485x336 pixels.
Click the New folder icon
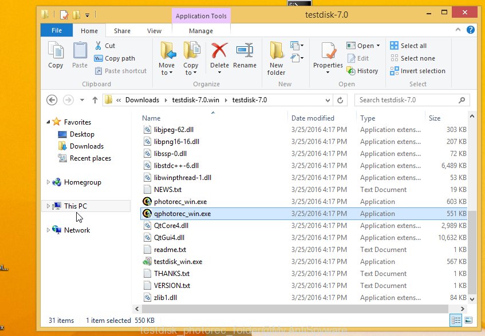coord(276,50)
